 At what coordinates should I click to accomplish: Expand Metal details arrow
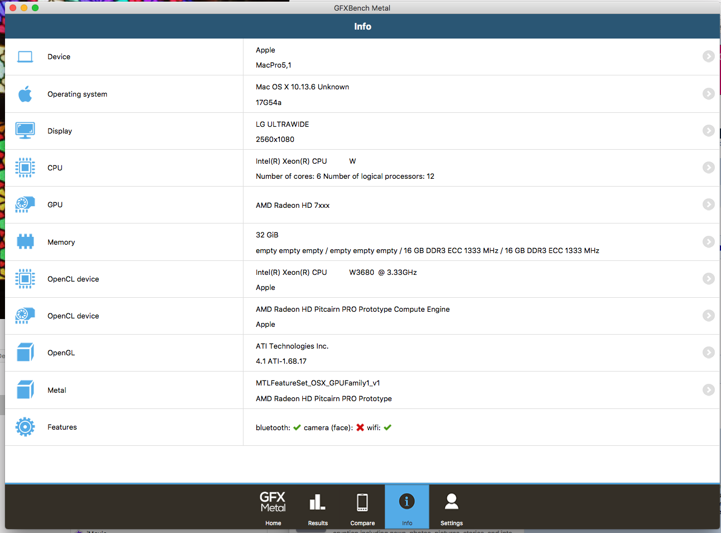click(709, 390)
